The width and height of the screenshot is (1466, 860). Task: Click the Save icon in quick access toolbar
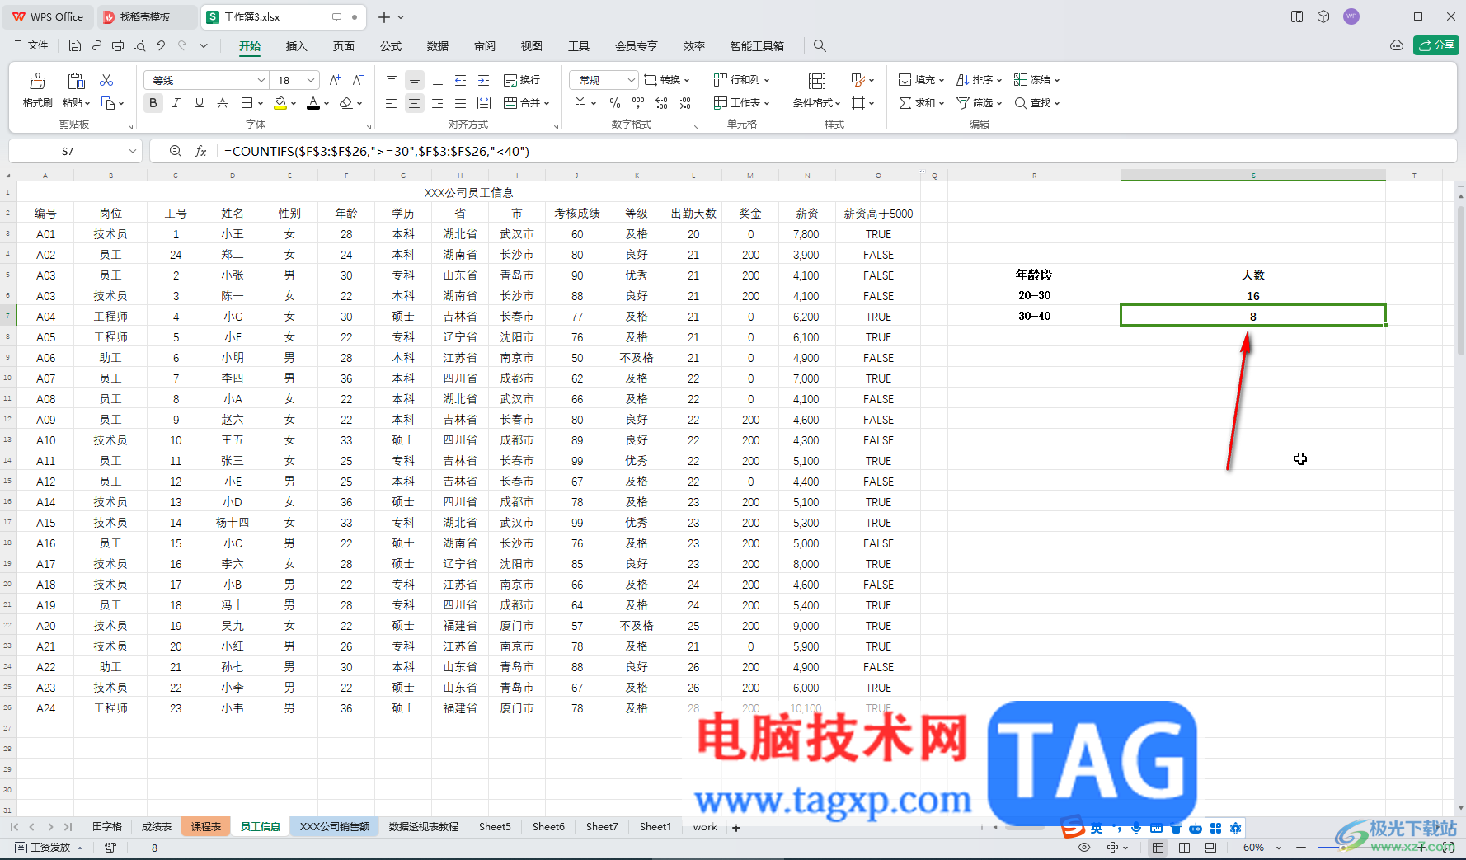coord(75,45)
